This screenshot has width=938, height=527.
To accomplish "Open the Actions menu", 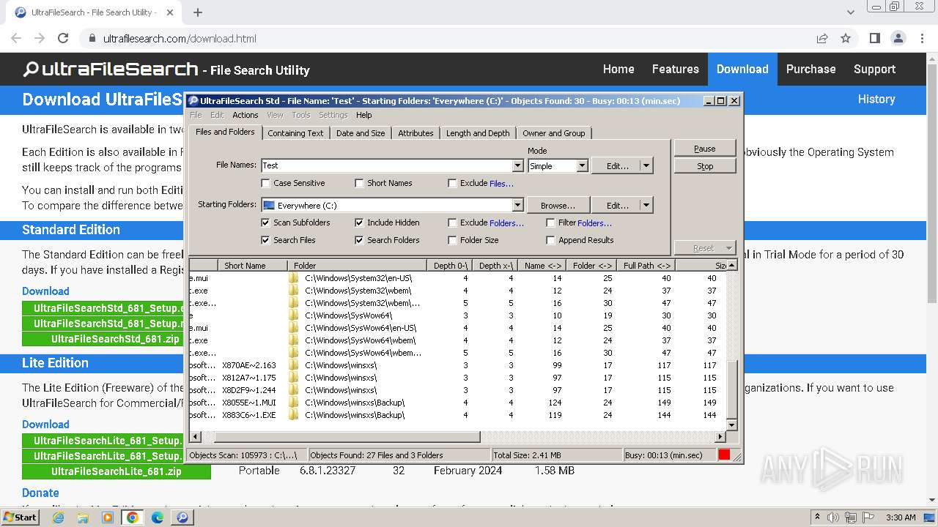I will 245,115.
